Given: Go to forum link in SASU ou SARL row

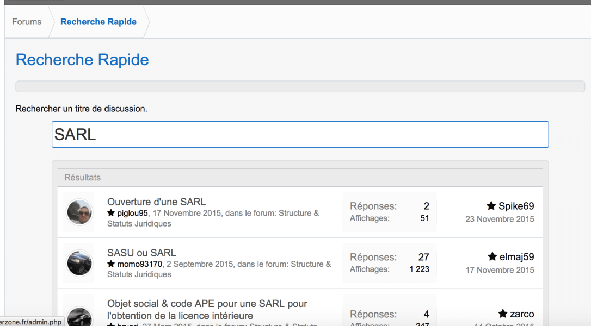Looking at the screenshot, I should coord(219,269).
